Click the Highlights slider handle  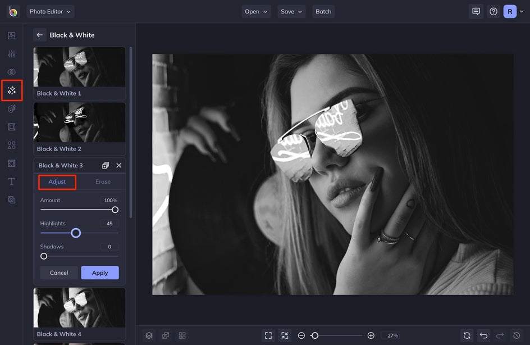[76, 233]
